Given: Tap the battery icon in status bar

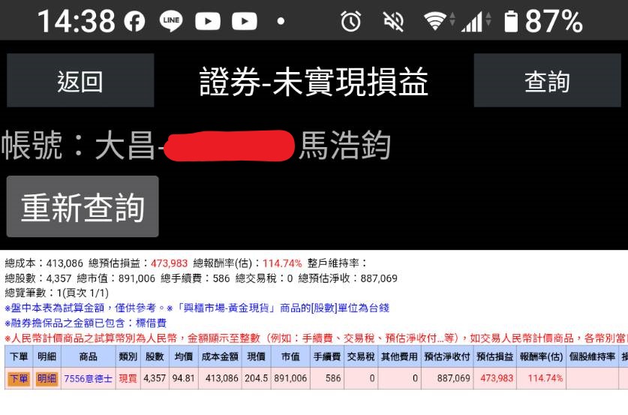Looking at the screenshot, I should [x=511, y=21].
